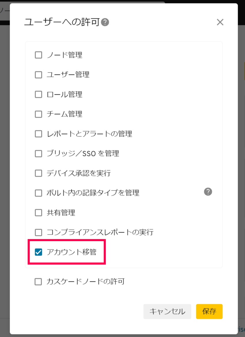Click the 共有管理 label text
The width and height of the screenshot is (245, 337).
pos(61,213)
